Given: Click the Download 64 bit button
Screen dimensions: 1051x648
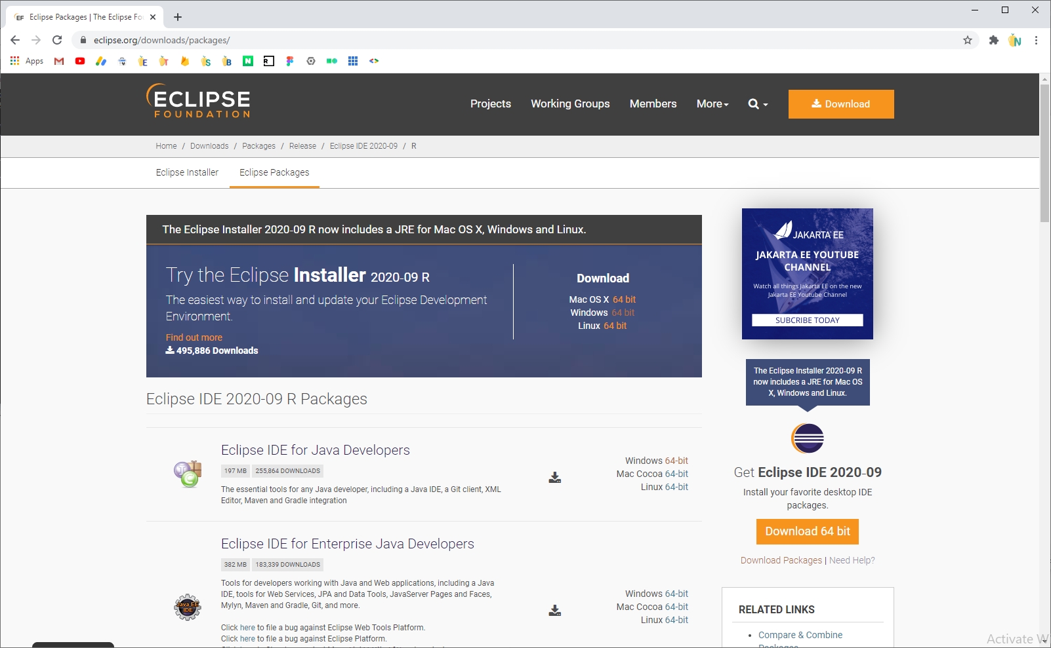Looking at the screenshot, I should (x=808, y=531).
